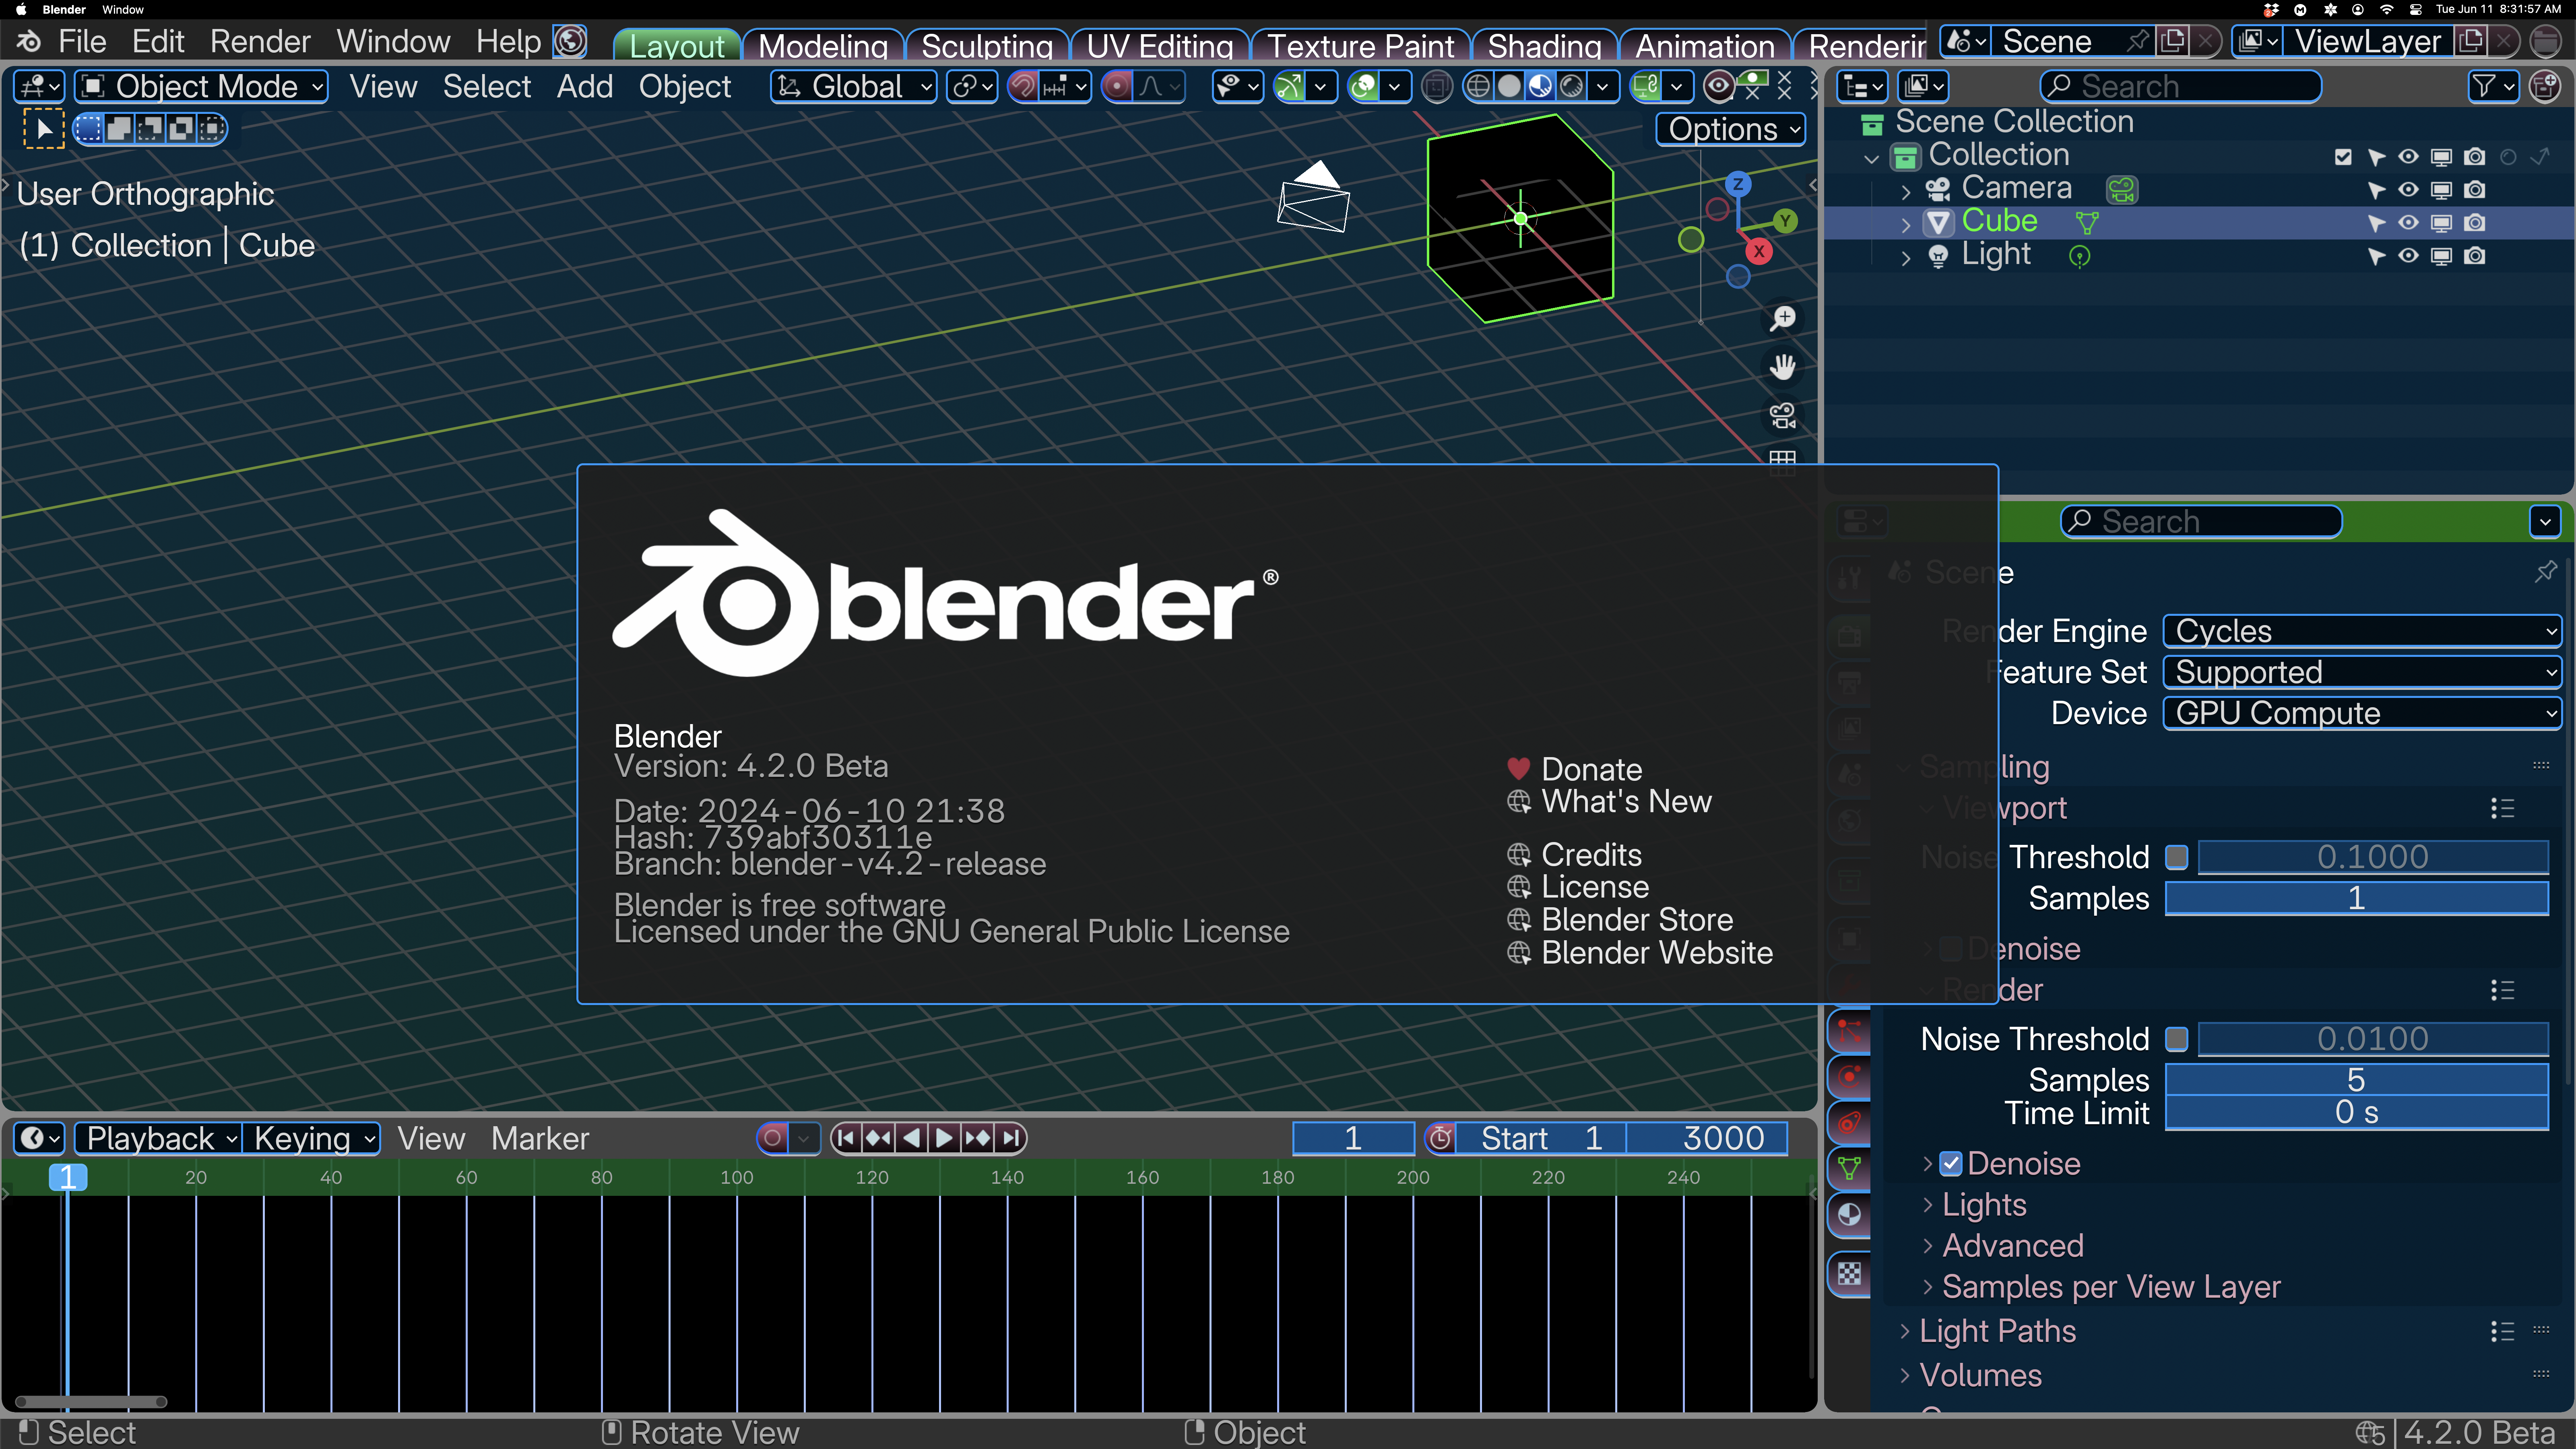This screenshot has width=2576, height=1449.
Task: Click play animation in reverse button
Action: click(x=911, y=1138)
